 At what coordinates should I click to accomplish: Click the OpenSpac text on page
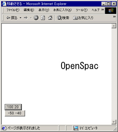pos(80,66)
